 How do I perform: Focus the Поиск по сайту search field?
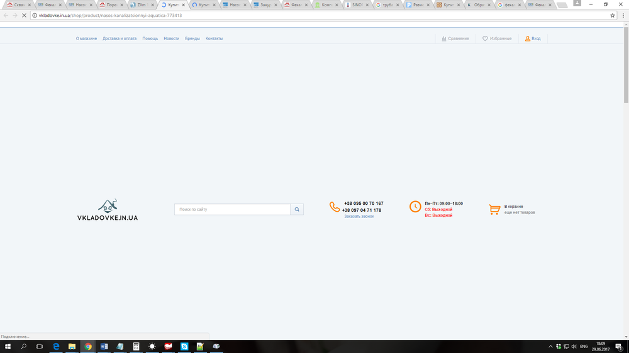pyautogui.click(x=232, y=209)
